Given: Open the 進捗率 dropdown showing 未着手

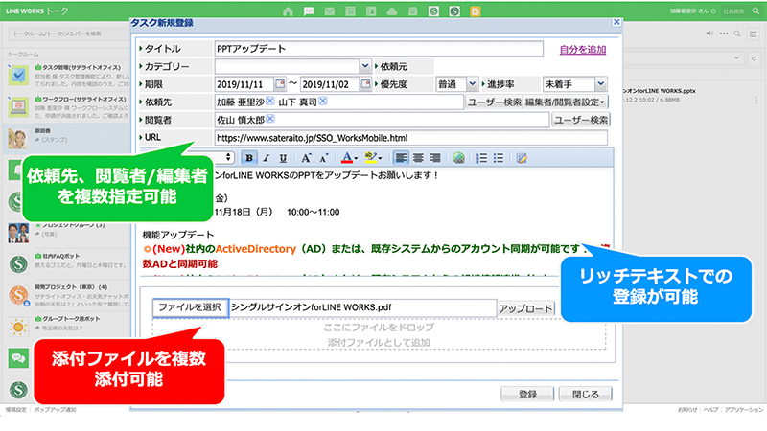Looking at the screenshot, I should [601, 84].
